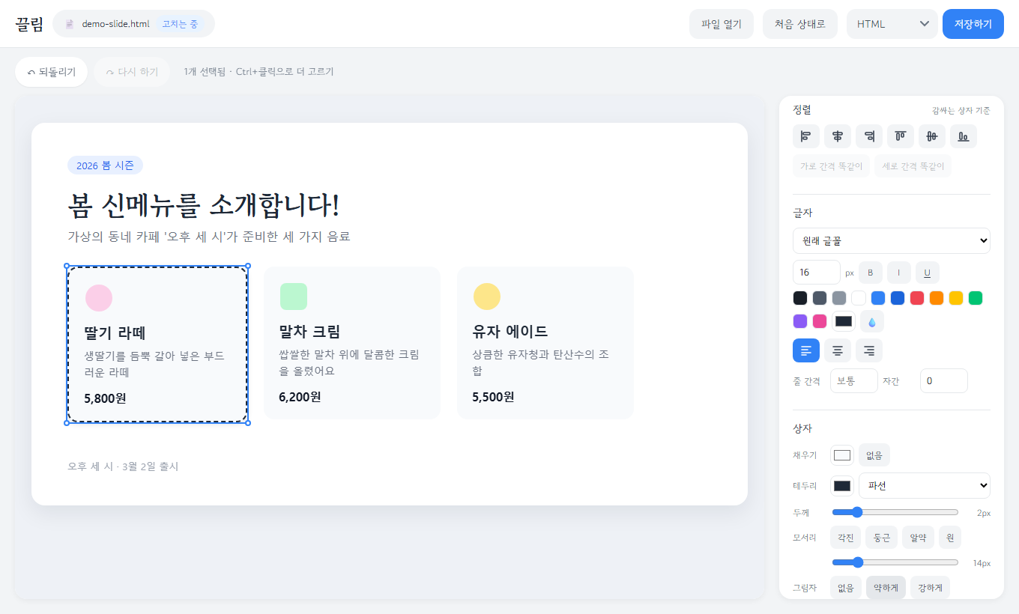
Task: Set shadow to 강하게
Action: [x=930, y=588]
